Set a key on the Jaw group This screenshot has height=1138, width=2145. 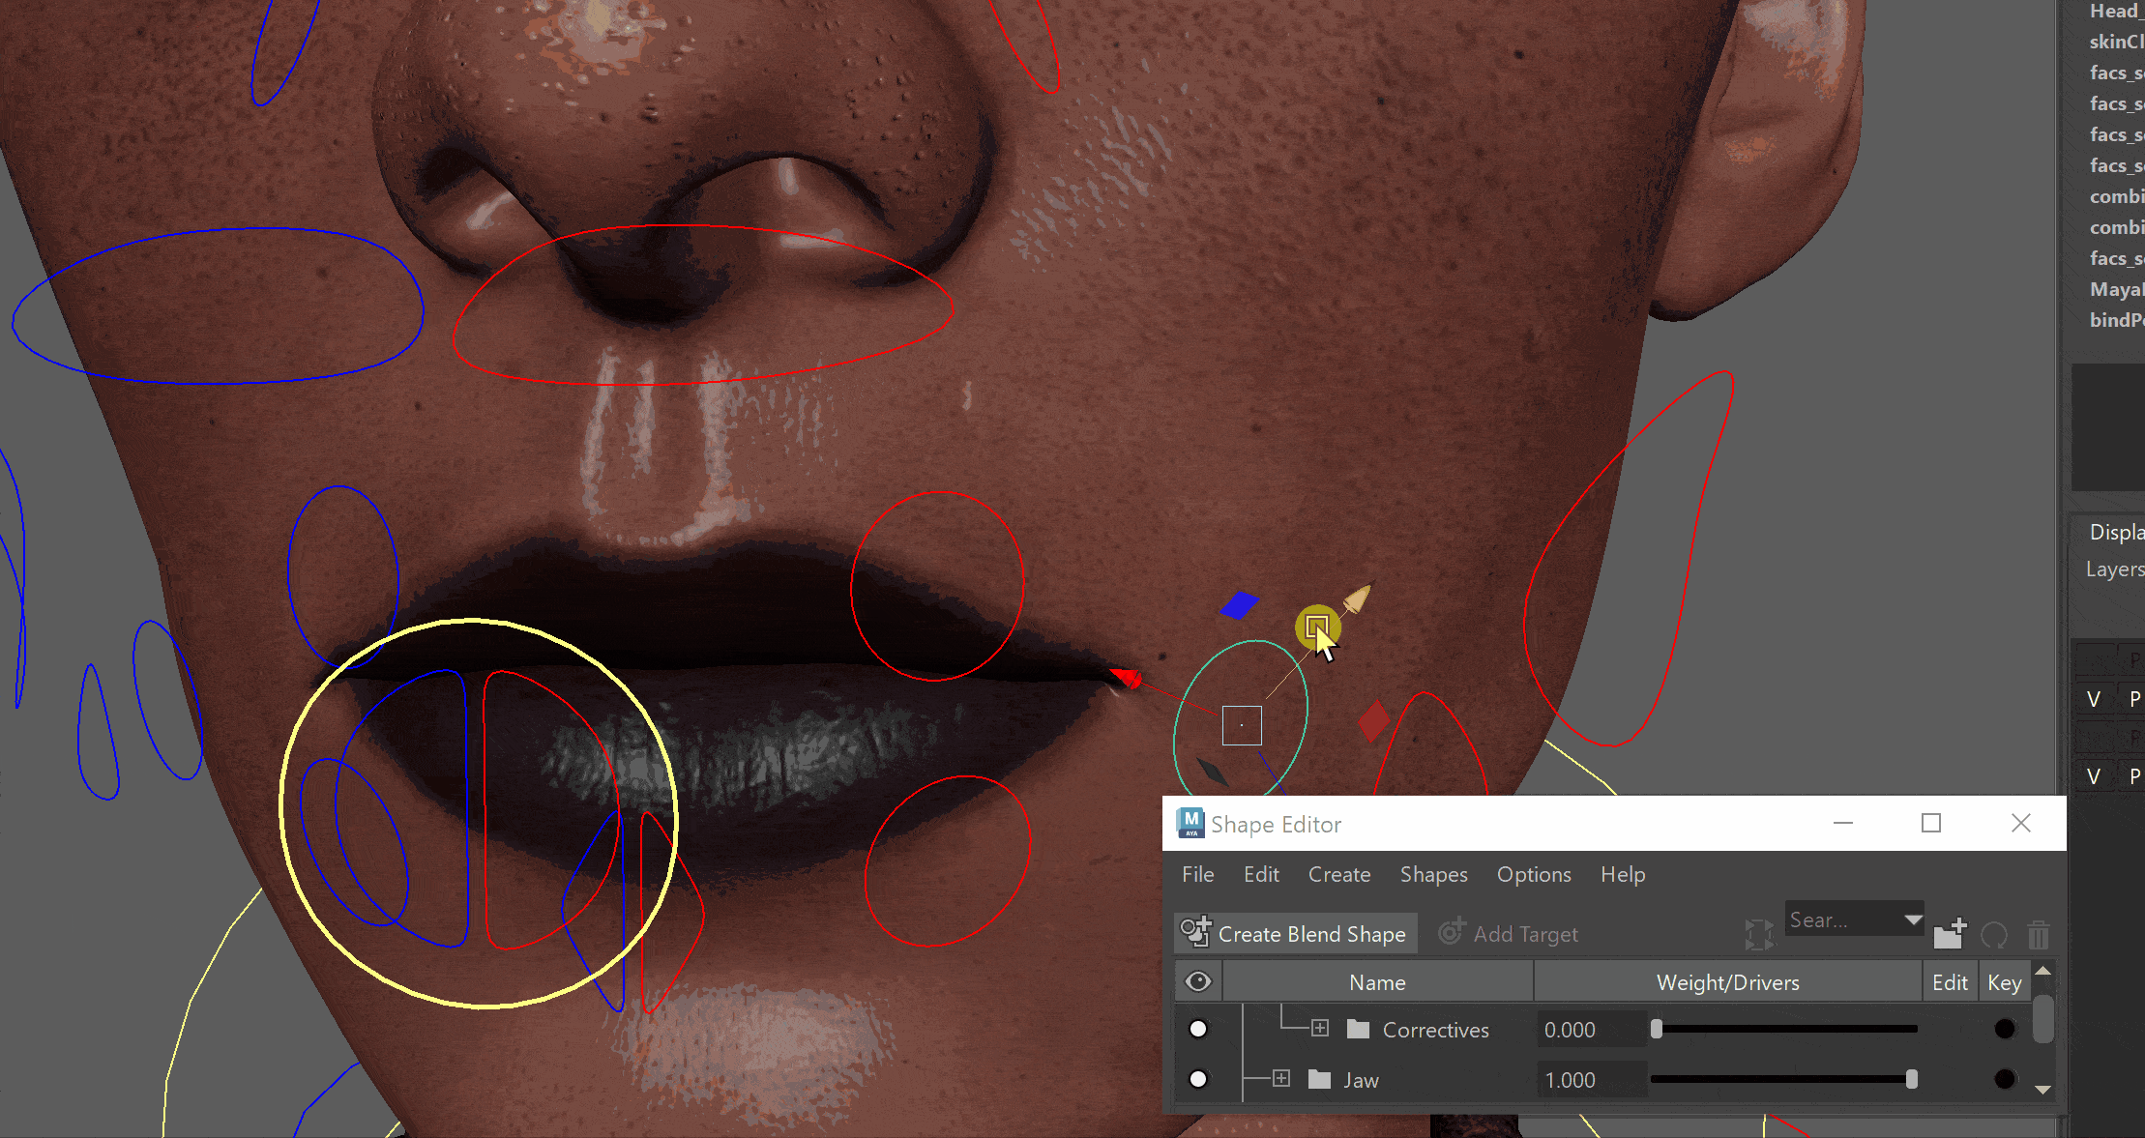point(2005,1079)
